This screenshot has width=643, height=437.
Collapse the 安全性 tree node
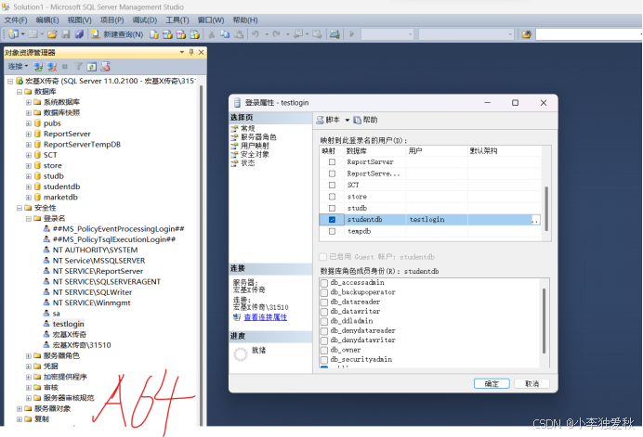20,208
